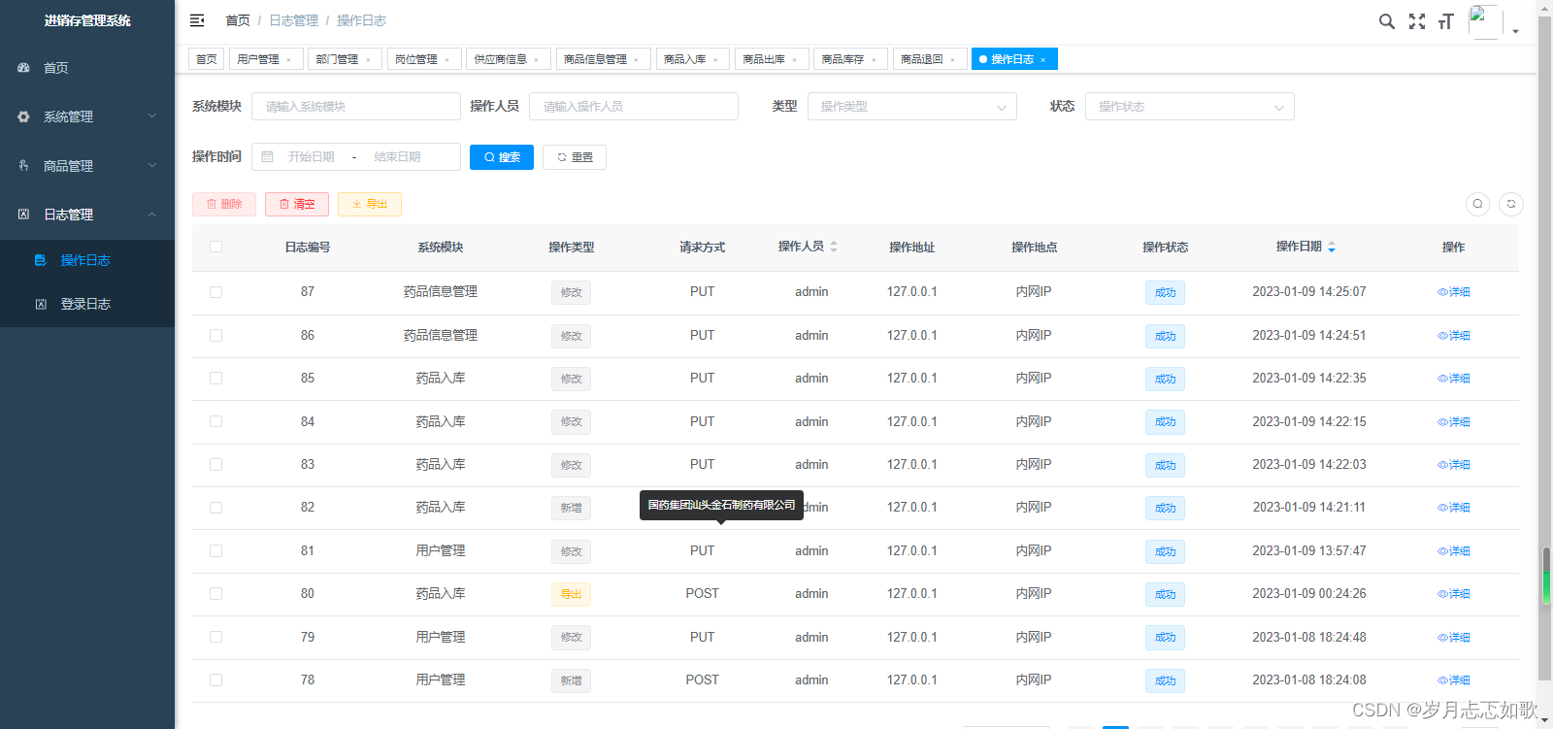Open the 类型 operation type dropdown
Image resolution: width=1553 pixels, height=729 pixels.
[911, 107]
